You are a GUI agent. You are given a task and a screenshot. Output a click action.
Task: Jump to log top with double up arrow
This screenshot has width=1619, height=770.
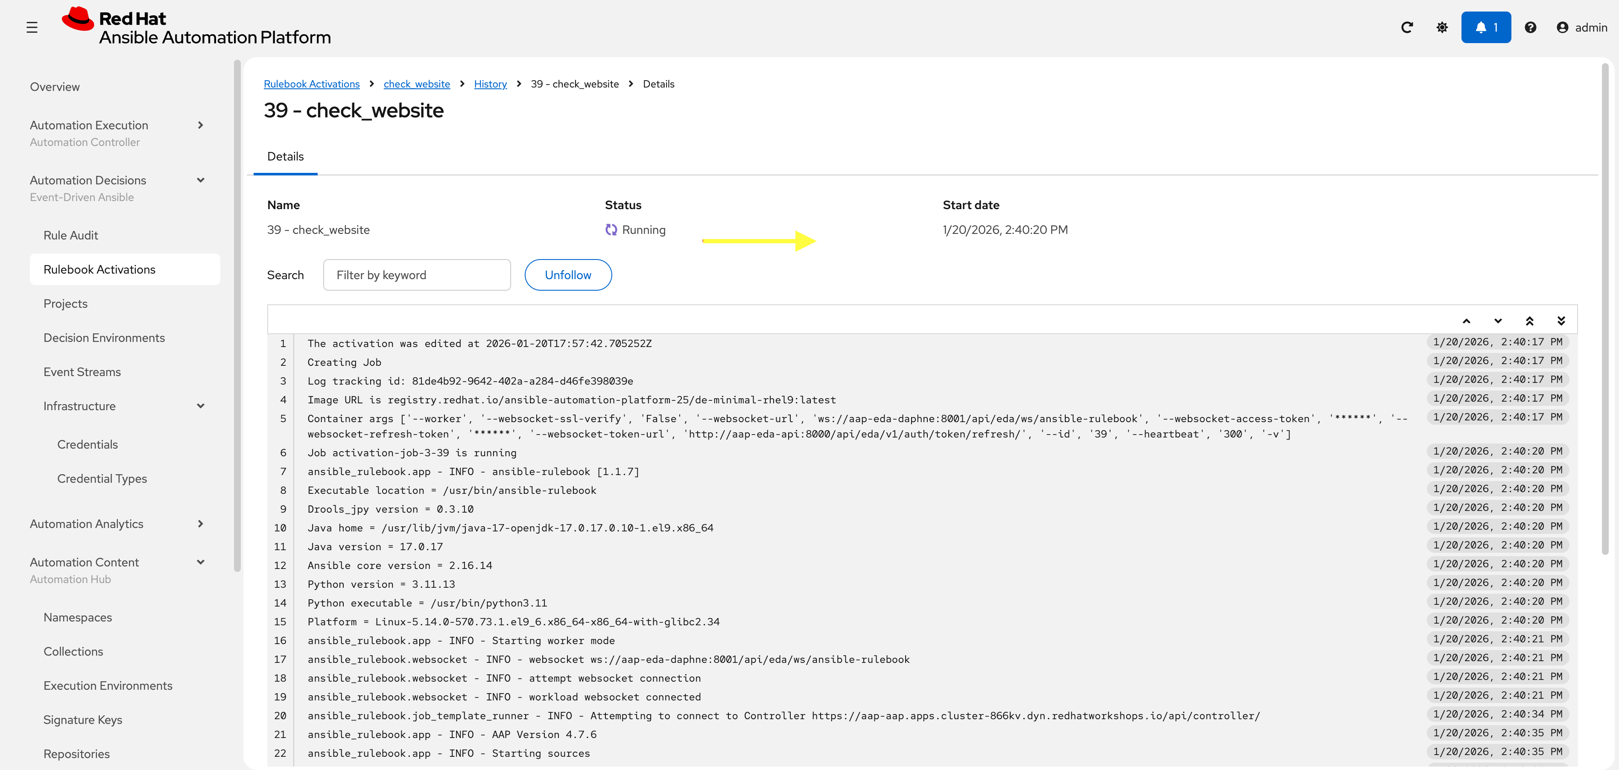coord(1529,320)
